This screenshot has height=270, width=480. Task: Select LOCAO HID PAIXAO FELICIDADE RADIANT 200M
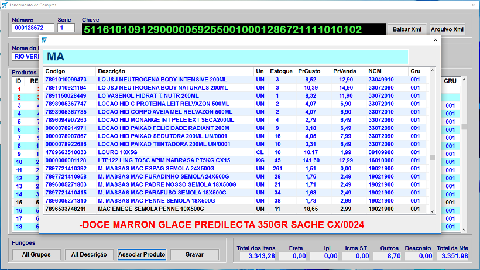tap(235, 128)
